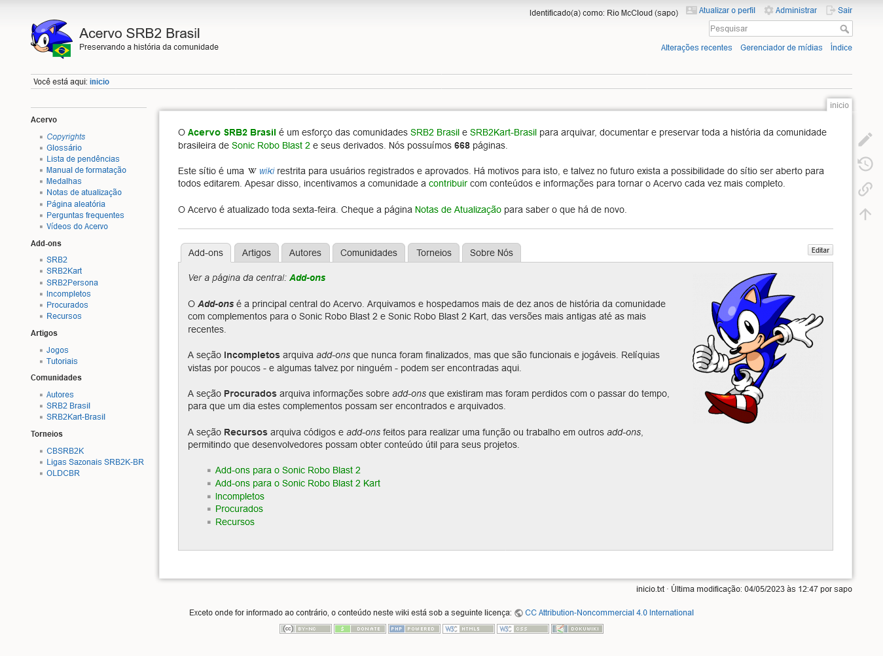Click Acervo SRB2 Brasil site title
Viewport: 883px width, 656px height.
pyautogui.click(x=139, y=33)
